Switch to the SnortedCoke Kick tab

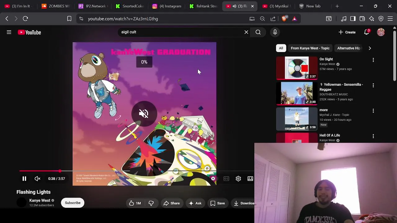130,6
